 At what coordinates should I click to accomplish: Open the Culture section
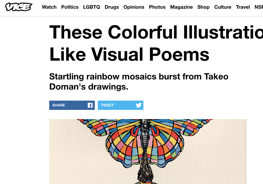(x=223, y=7)
